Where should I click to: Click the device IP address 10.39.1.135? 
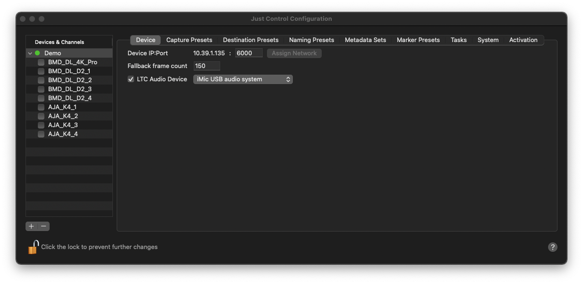[x=209, y=53]
